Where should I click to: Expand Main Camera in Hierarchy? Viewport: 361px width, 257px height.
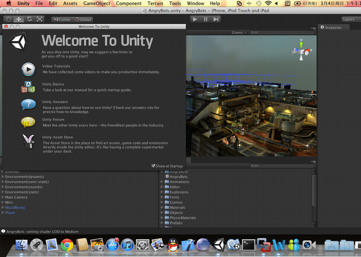3,197
